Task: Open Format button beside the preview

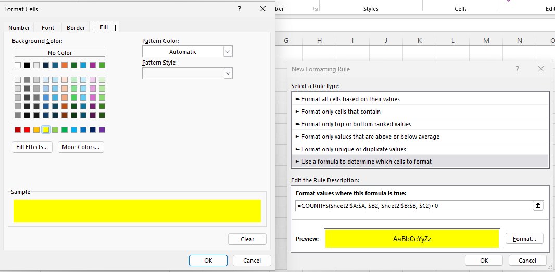Action: coord(525,238)
